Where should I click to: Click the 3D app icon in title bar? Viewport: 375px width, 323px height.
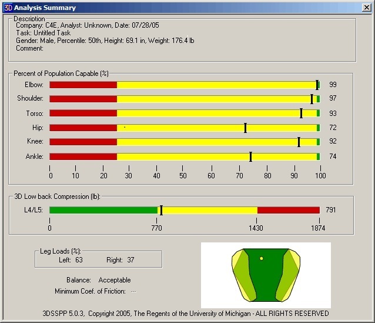click(8, 8)
